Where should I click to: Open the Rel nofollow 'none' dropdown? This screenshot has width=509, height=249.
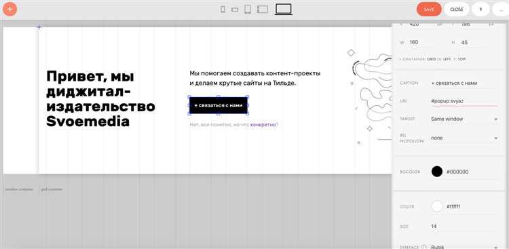click(x=464, y=138)
